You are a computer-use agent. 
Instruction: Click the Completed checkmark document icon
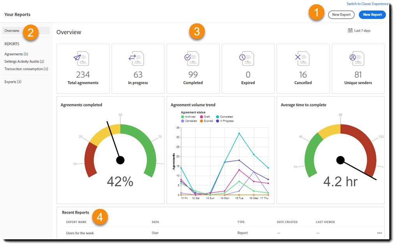[x=192, y=58]
